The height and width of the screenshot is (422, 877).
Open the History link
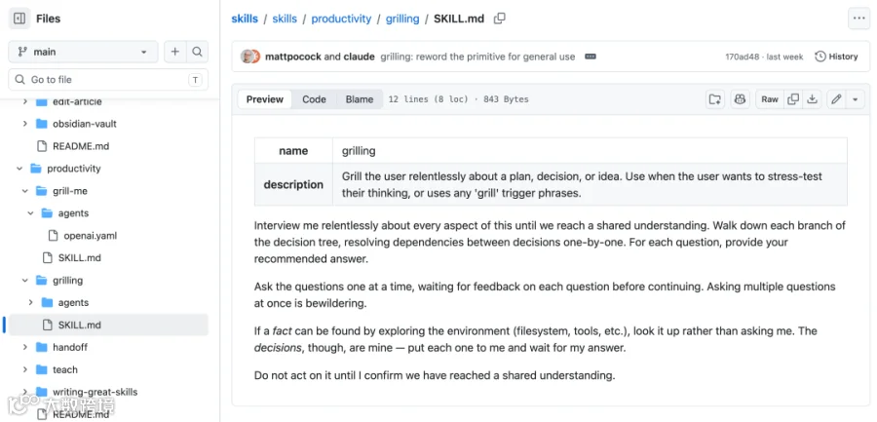(836, 57)
